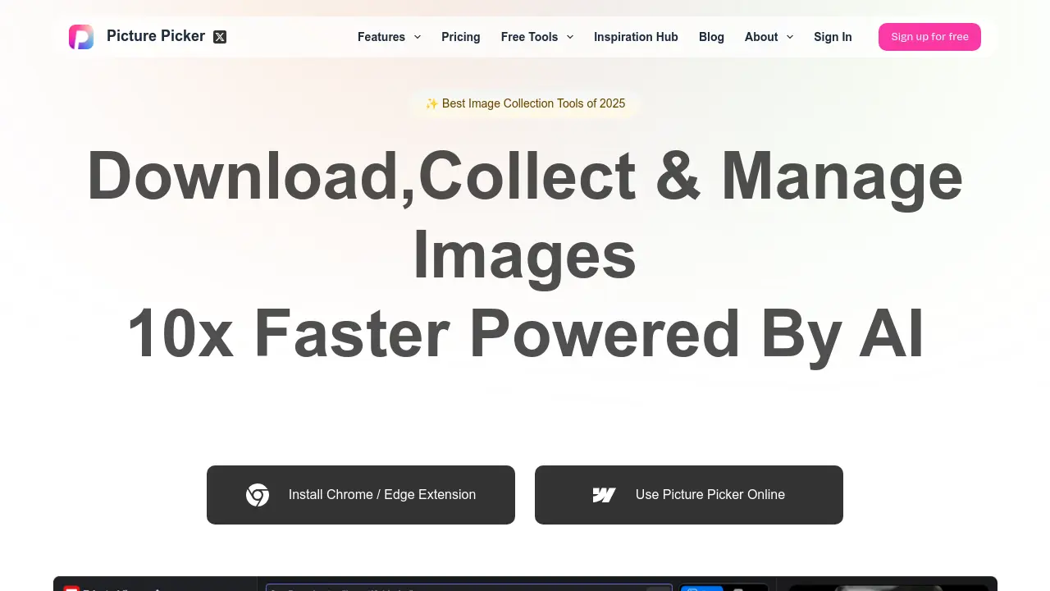Viewport: 1050px width, 591px height.
Task: Expand the Free Tools dropdown
Action: (537, 37)
